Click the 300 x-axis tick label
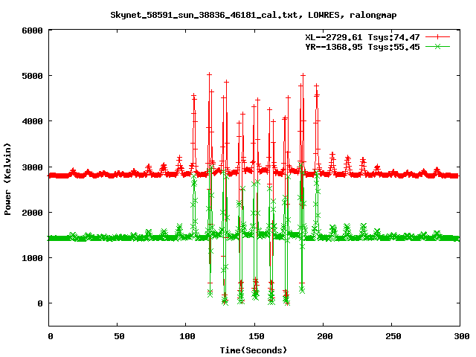Screen dimensions: 476x357 pyautogui.click(x=462, y=336)
